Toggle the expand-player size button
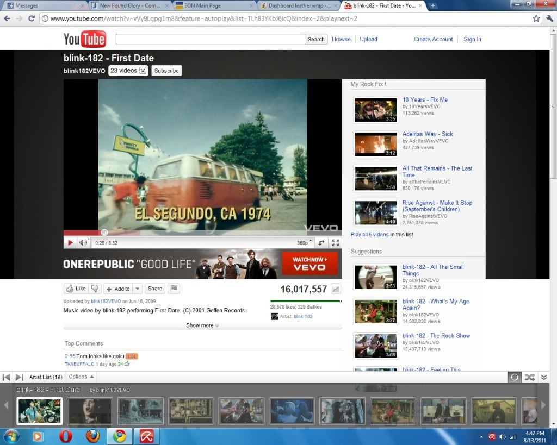This screenshot has width=557, height=445. pos(321,243)
